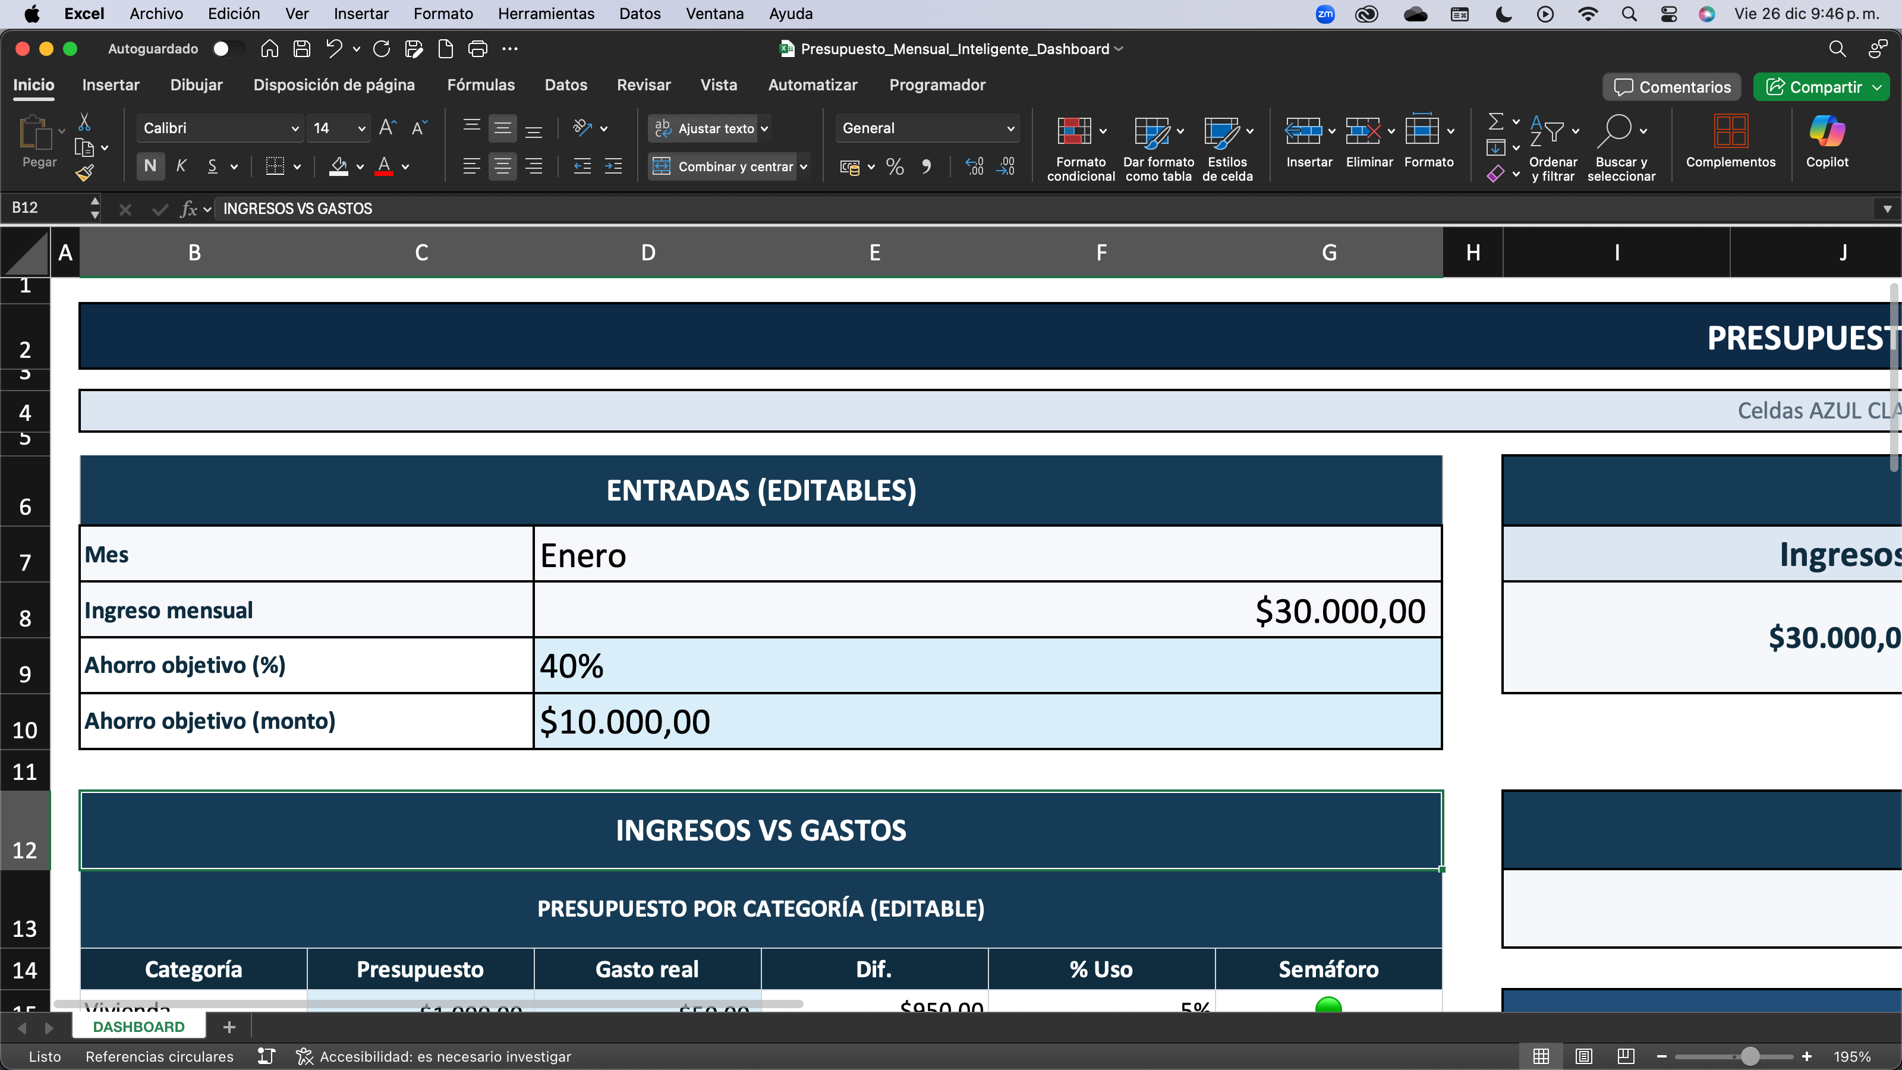Click the Comentarios button
1902x1070 pixels.
pyautogui.click(x=1671, y=87)
